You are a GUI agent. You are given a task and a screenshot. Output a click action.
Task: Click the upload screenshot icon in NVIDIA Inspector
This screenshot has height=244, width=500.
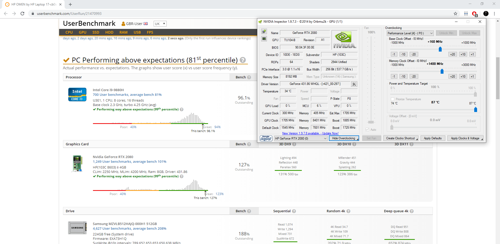point(264,32)
